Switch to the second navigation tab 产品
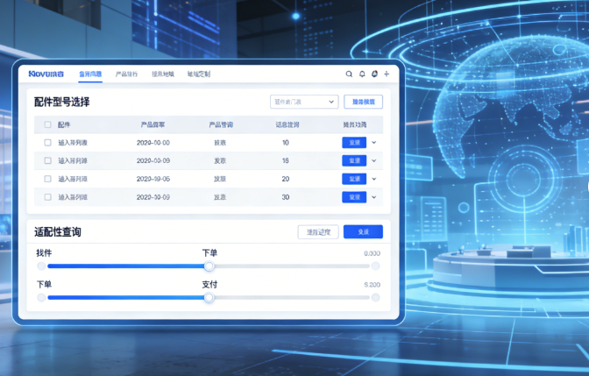 click(x=127, y=74)
